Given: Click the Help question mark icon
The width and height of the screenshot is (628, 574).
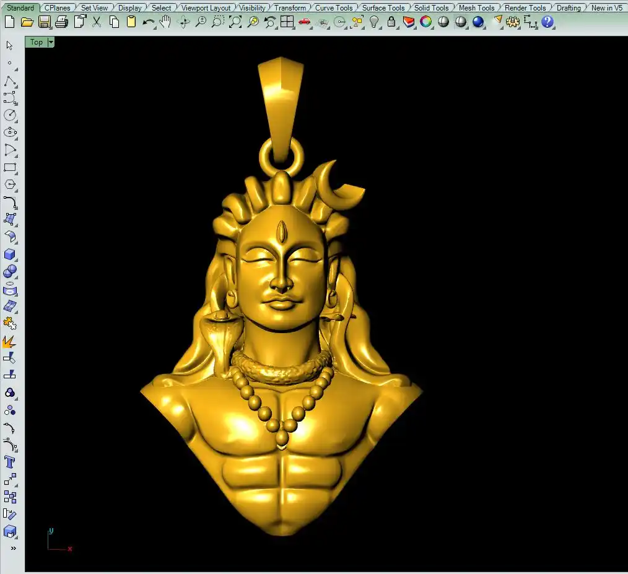Looking at the screenshot, I should tap(547, 22).
